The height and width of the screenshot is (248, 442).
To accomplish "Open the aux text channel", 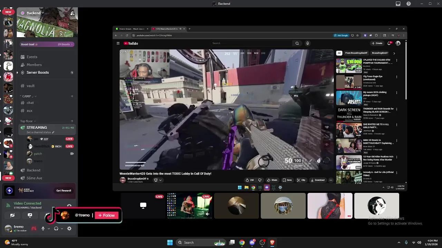I will pyautogui.click(x=47, y=111).
